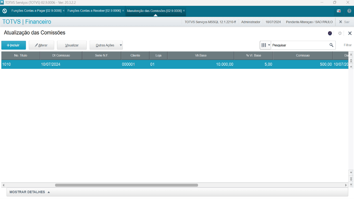The image size is (354, 199).
Task: Click the % Vl. Base column header
Action: pyautogui.click(x=254, y=56)
